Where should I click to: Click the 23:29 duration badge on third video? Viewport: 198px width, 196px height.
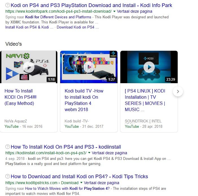coord(171,80)
